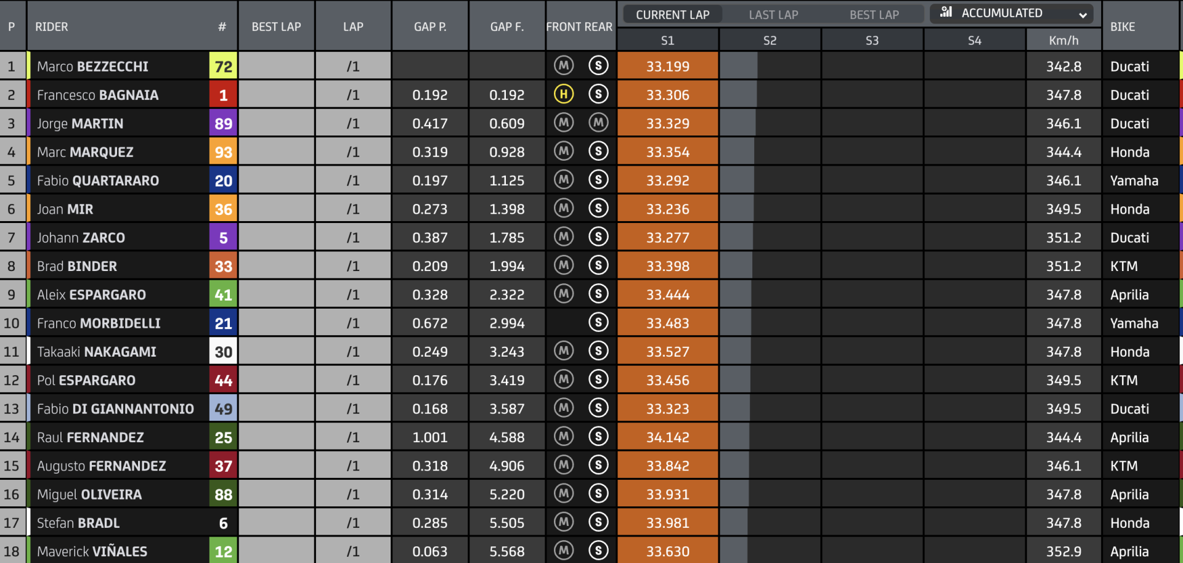
Task: Click Nakagami's front medium tyre icon
Action: [x=563, y=350]
